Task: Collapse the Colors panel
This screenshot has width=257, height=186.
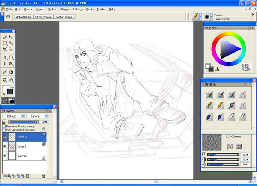Action: 206,28
